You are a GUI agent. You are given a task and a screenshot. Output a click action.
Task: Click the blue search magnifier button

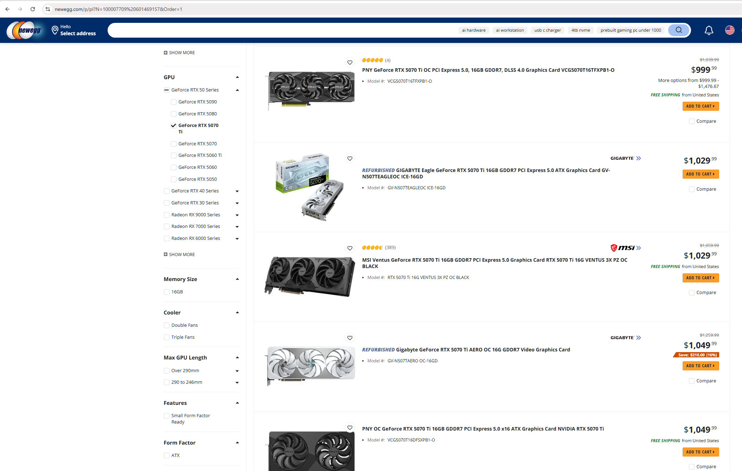click(679, 30)
